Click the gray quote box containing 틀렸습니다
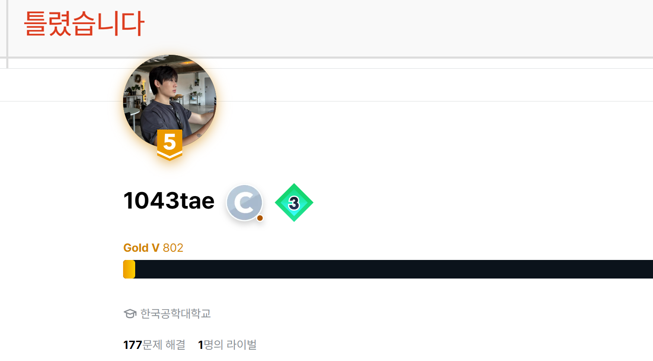Image resolution: width=653 pixels, height=361 pixels. [330, 28]
